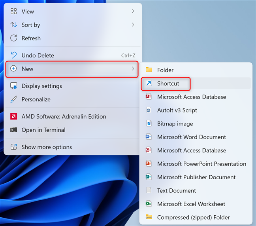Viewport: 256px width, 226px height.
Task: Click the Text Document icon
Action: click(x=149, y=190)
